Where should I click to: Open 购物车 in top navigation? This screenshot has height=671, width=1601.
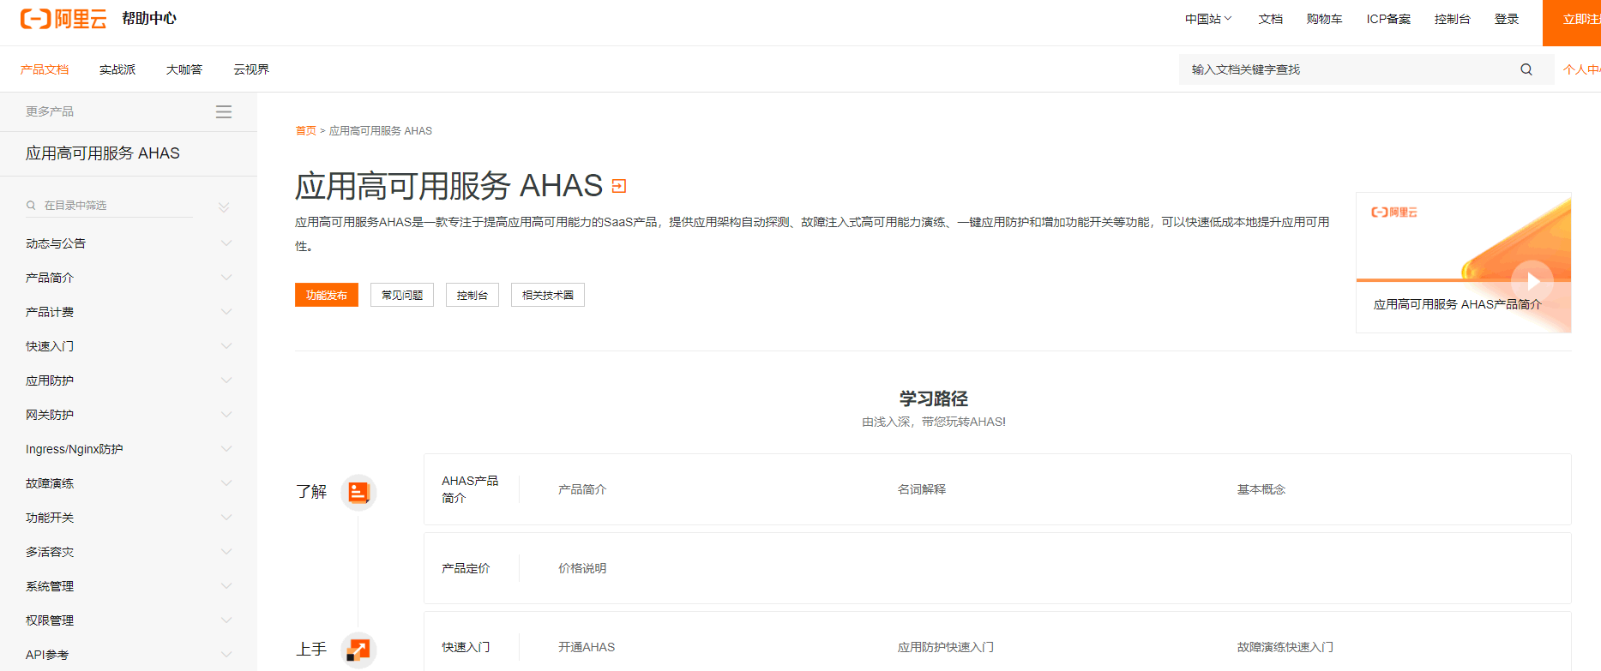(x=1325, y=19)
